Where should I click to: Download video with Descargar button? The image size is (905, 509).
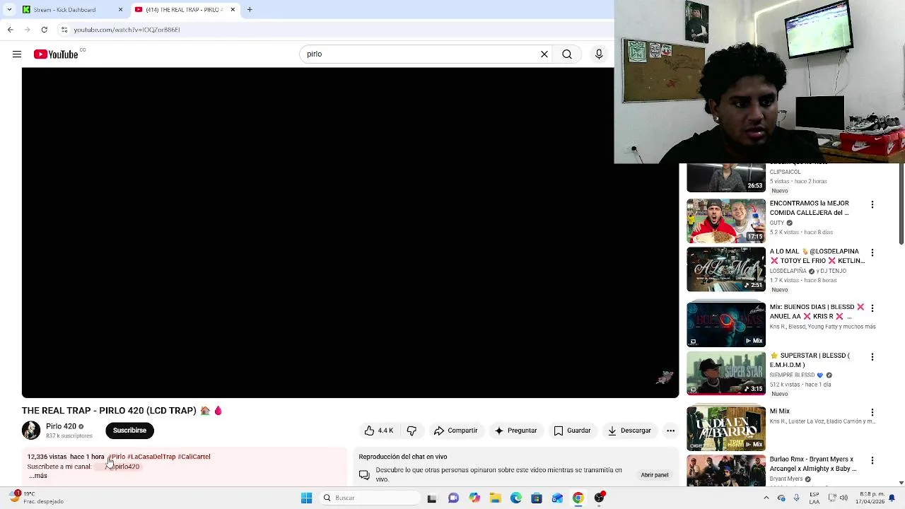click(x=629, y=431)
